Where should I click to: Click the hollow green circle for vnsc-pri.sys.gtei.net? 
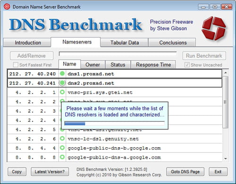coord(62,92)
